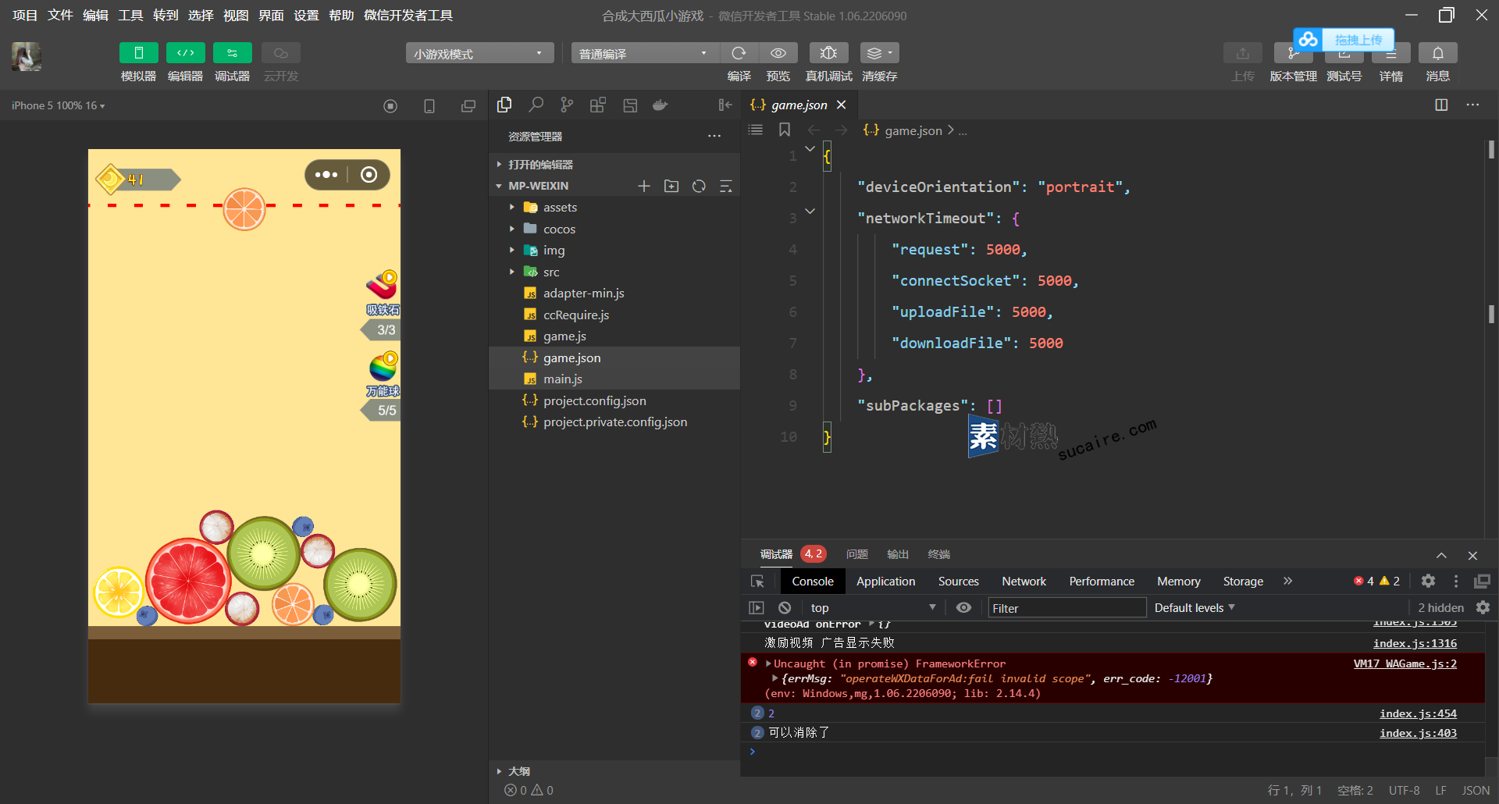Switch to the Sources tab
This screenshot has height=804, width=1499.
(x=958, y=582)
